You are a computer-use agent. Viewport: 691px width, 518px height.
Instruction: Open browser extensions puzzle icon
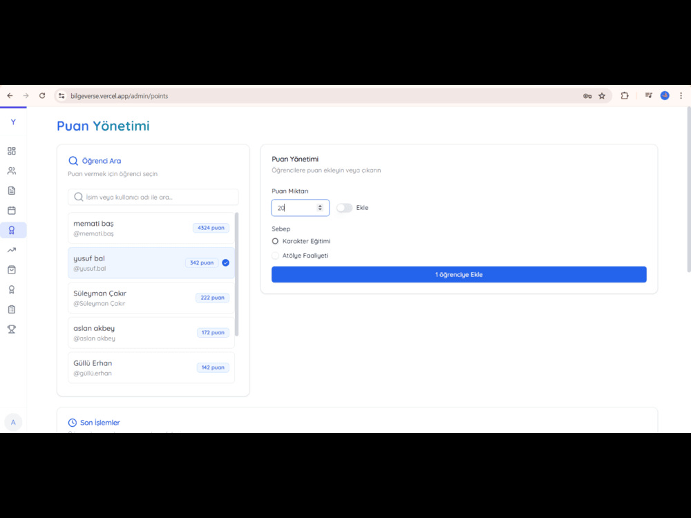pos(625,95)
